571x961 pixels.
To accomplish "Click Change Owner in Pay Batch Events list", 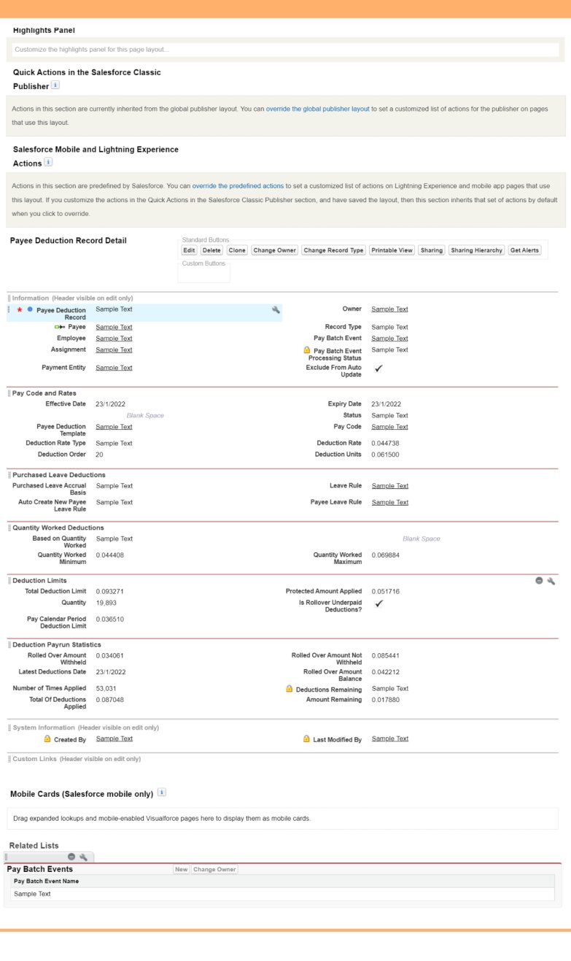I will 214,869.
